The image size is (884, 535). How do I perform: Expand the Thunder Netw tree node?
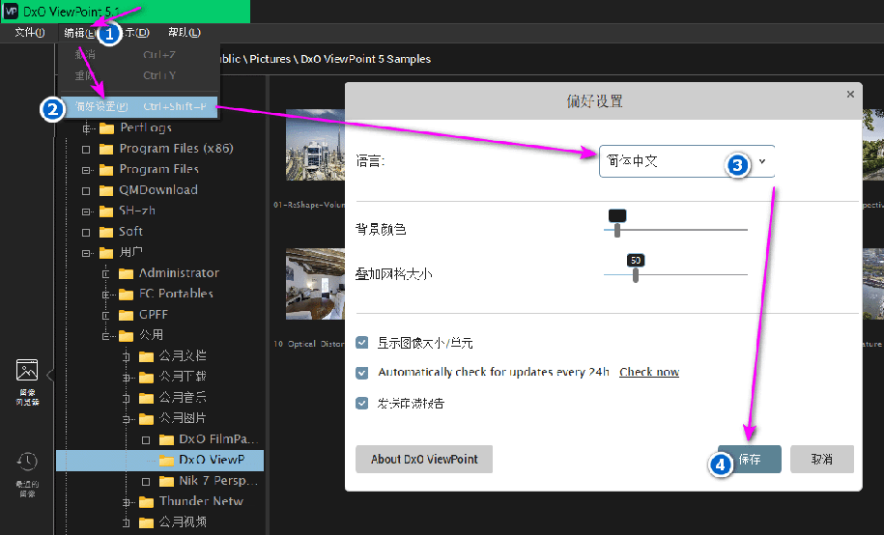(127, 502)
